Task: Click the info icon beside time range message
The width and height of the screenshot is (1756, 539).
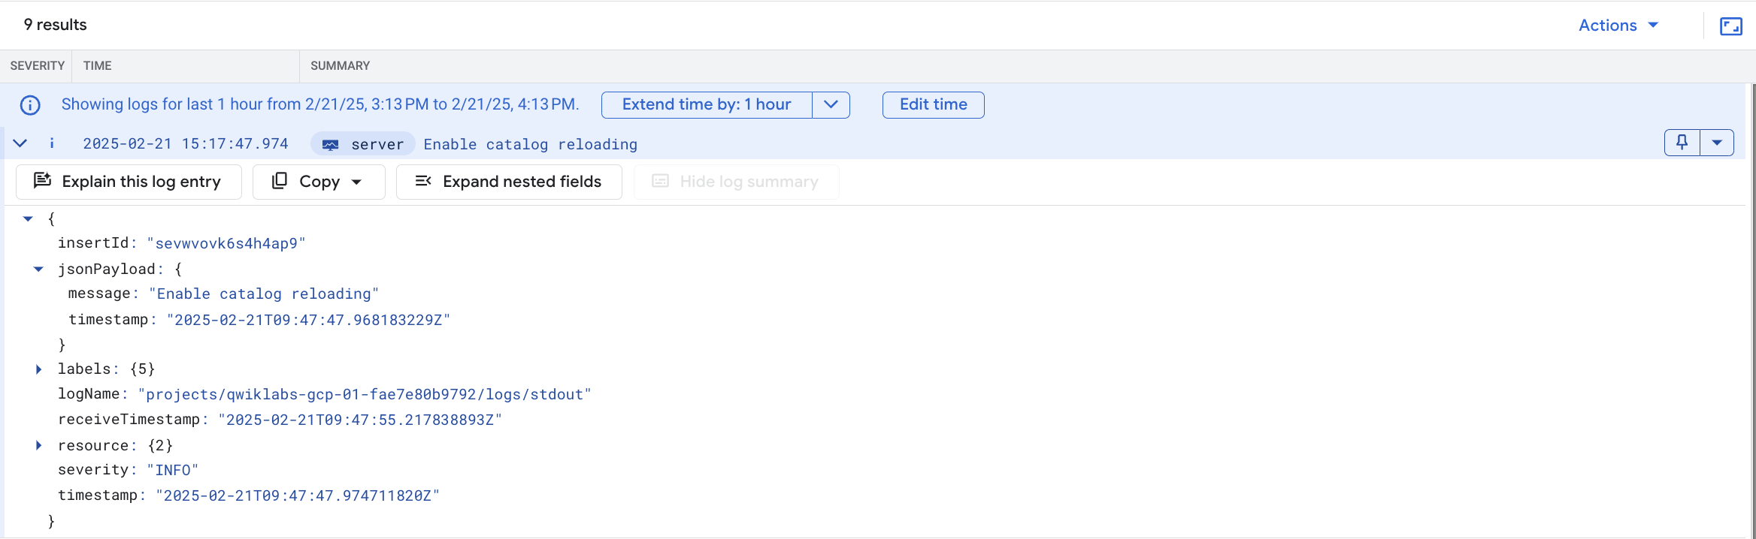Action: click(30, 105)
